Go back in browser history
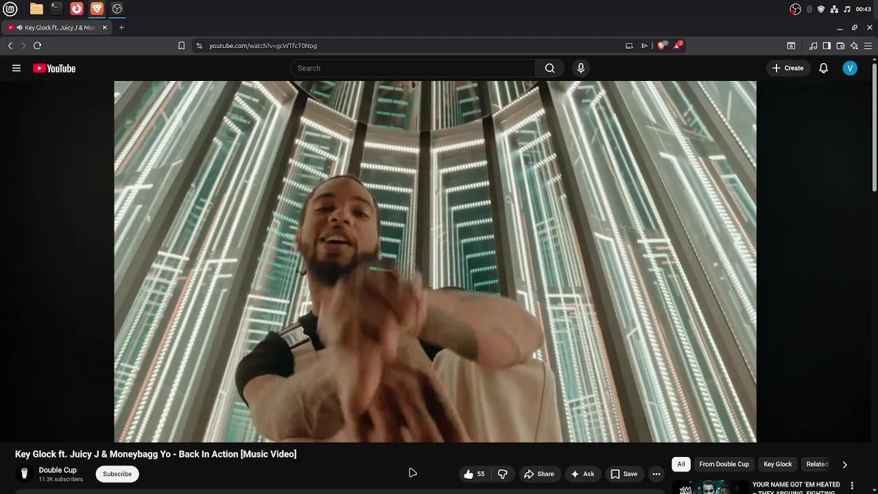The width and height of the screenshot is (878, 494). coord(10,45)
